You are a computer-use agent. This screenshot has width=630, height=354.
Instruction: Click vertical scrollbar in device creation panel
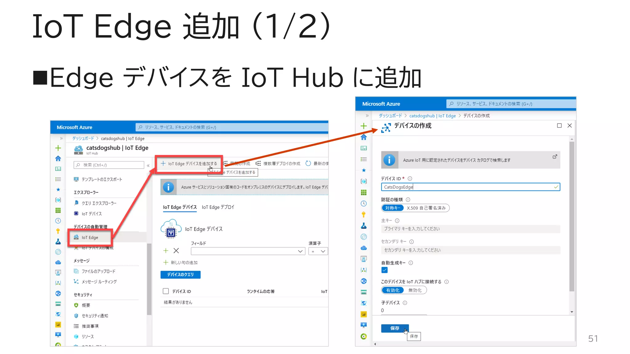click(572, 216)
